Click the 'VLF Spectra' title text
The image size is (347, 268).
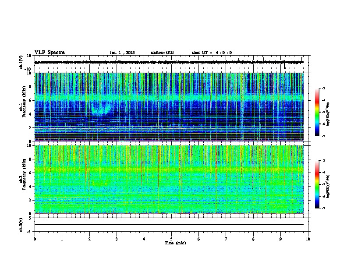(50, 53)
